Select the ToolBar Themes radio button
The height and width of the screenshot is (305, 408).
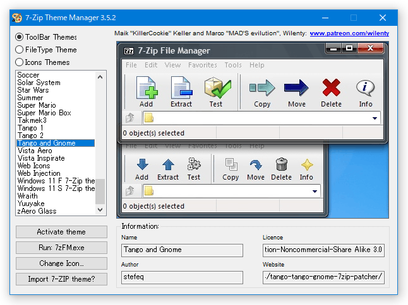click(x=19, y=37)
